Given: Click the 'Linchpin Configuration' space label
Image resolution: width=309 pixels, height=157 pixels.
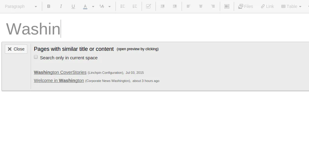Looking at the screenshot, I should pyautogui.click(x=106, y=73).
